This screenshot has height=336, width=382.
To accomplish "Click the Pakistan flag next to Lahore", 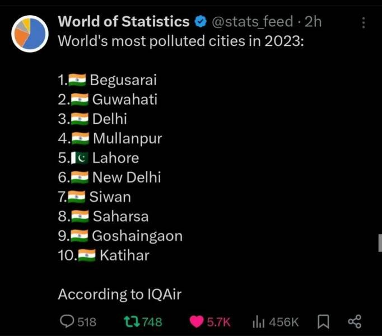I will [x=81, y=158].
